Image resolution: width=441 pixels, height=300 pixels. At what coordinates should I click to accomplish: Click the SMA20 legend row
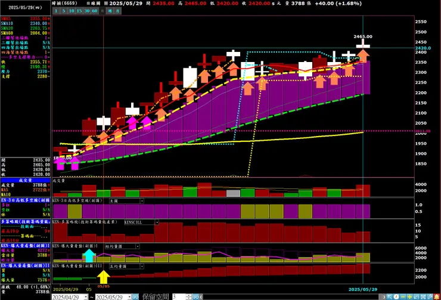(x=25, y=28)
